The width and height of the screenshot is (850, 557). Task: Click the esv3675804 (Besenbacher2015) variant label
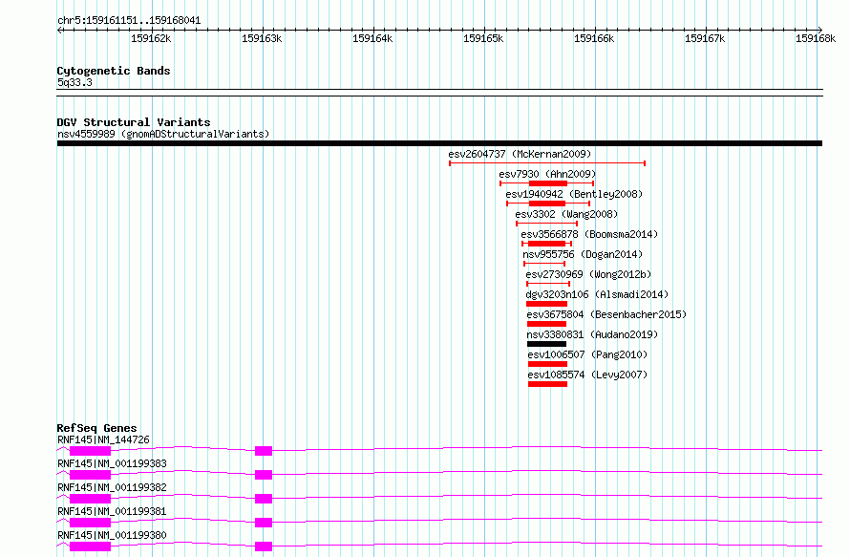point(606,314)
